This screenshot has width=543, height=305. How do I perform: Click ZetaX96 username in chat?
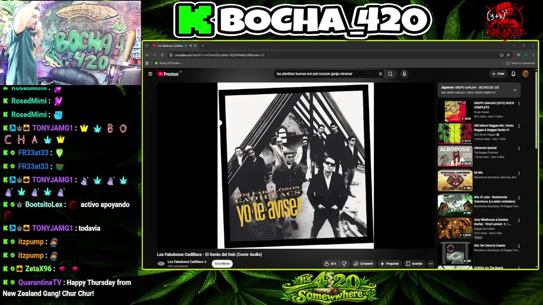[x=38, y=269]
